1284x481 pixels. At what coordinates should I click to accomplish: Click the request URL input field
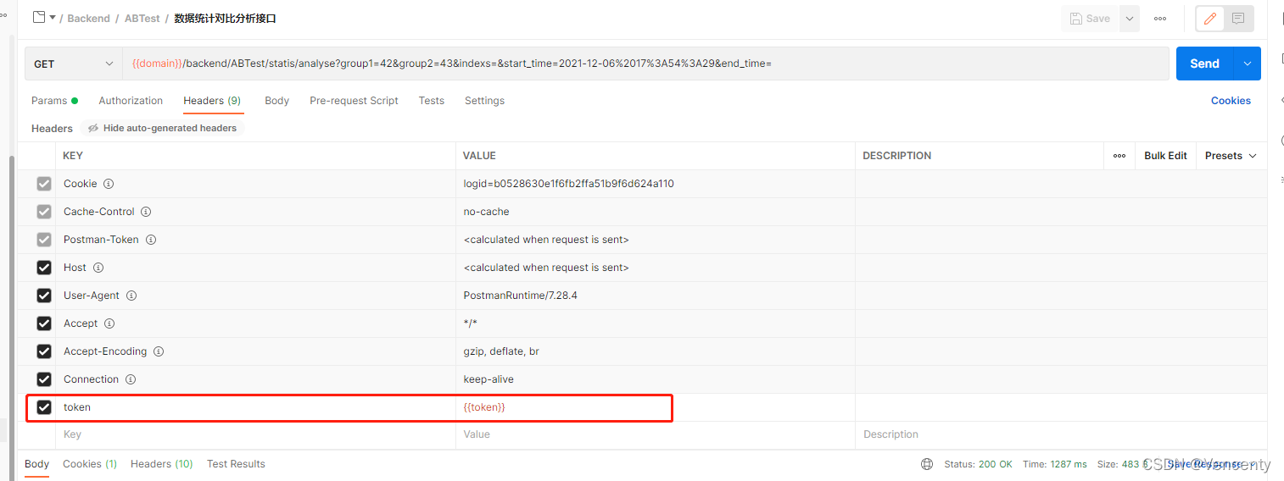tap(646, 64)
